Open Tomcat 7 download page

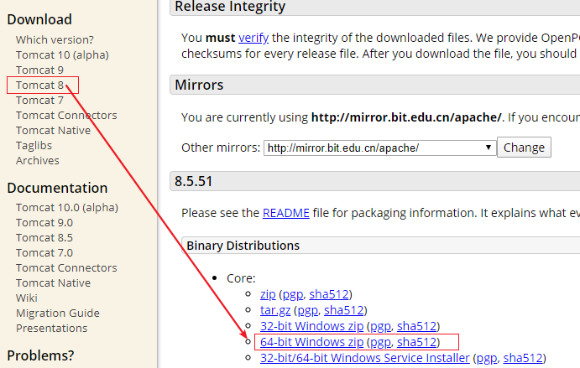39,100
